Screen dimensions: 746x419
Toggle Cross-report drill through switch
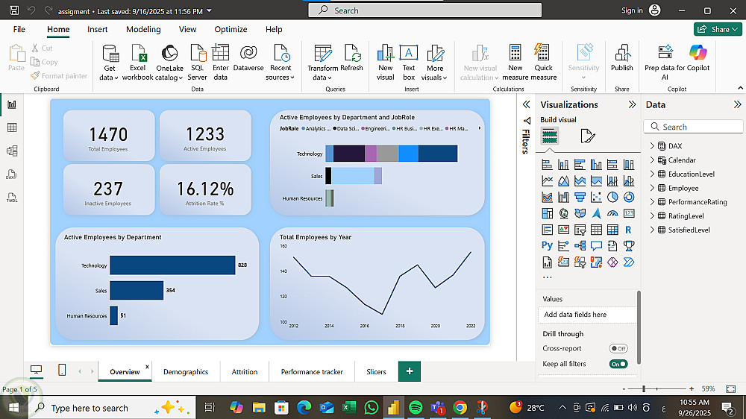(618, 349)
